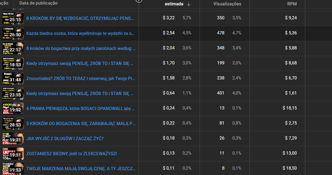Screen dimensions: 332x175
Task: Click the thumbnail with duration 18:53
Action: point(13,63)
